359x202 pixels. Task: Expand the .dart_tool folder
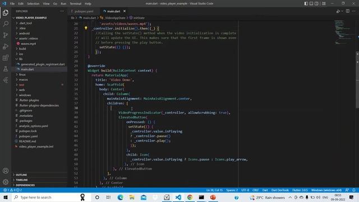26,23
